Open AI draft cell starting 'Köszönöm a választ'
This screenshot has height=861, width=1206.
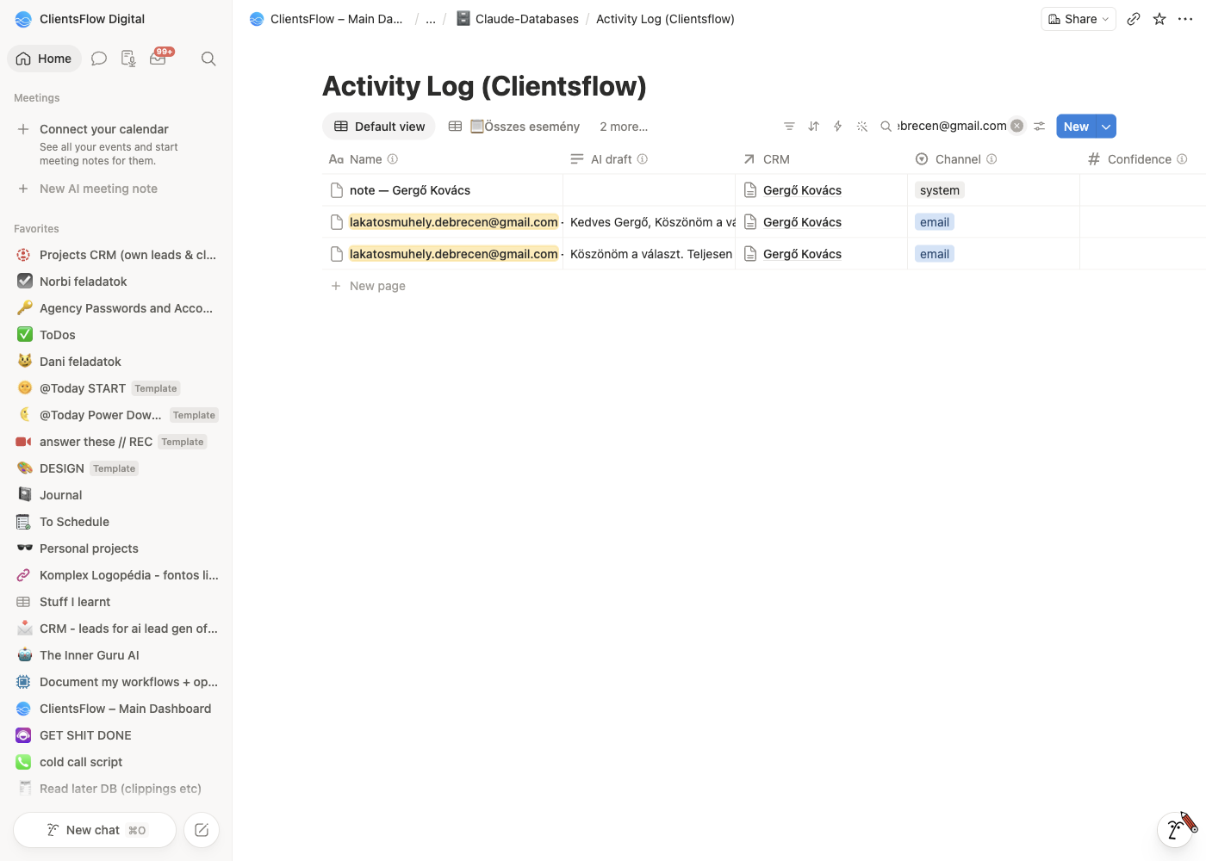coord(650,254)
